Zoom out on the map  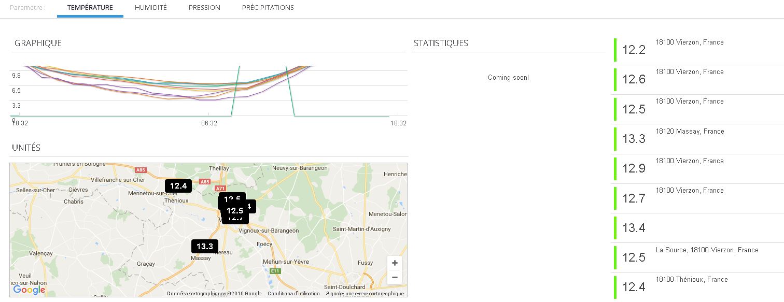[395, 278]
